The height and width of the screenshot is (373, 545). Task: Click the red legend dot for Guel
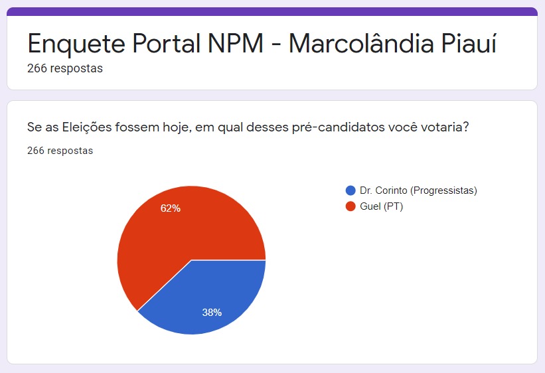[350, 206]
